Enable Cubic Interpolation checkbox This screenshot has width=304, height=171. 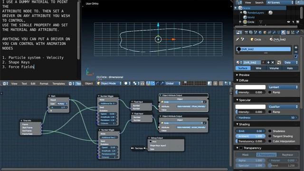(x=270, y=141)
